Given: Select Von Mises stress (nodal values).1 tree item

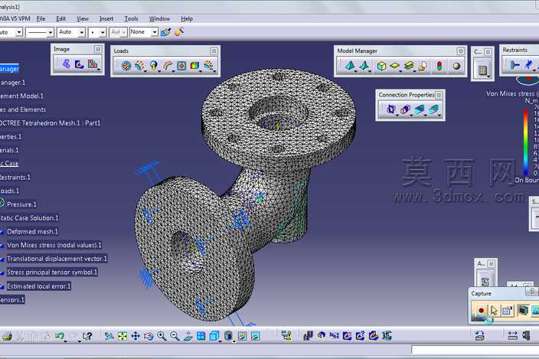Looking at the screenshot, I should click(x=54, y=245).
